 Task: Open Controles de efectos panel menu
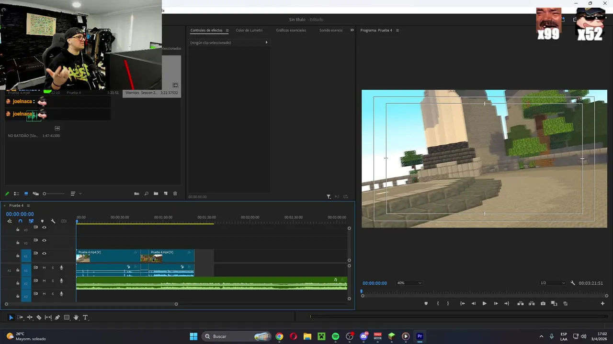[x=227, y=30]
